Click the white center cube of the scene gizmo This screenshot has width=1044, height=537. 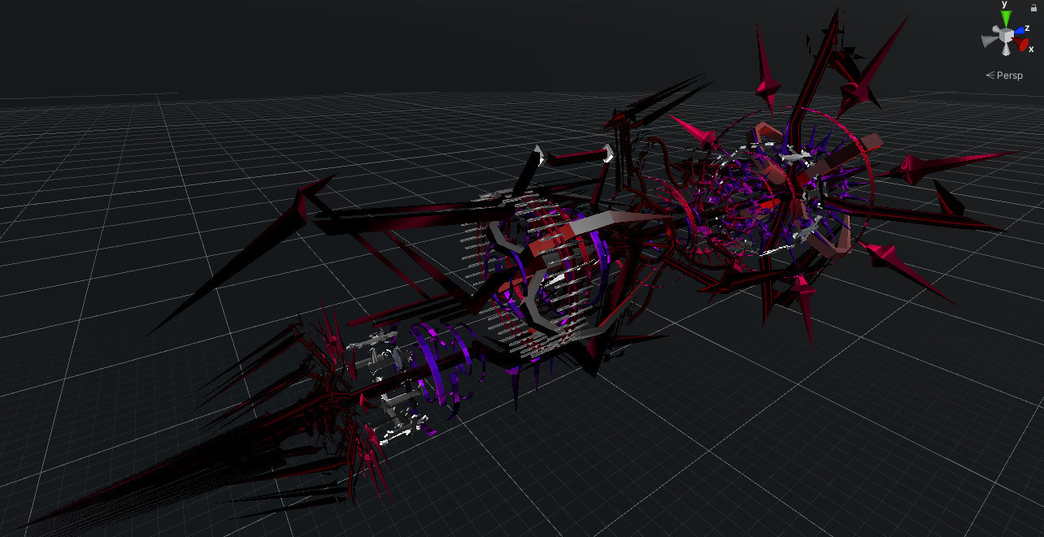click(x=1006, y=34)
